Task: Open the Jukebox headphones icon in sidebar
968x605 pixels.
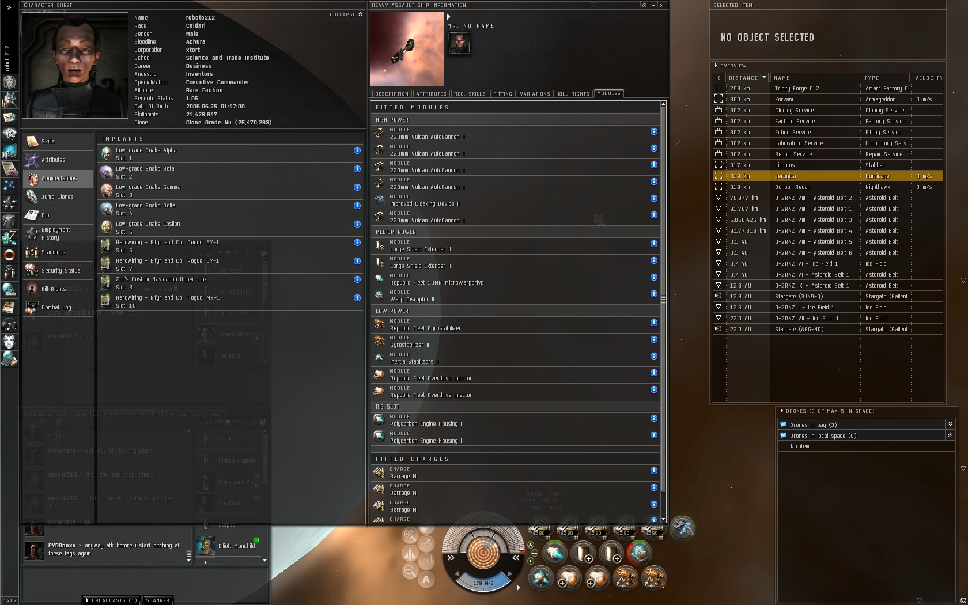Action: [9, 324]
